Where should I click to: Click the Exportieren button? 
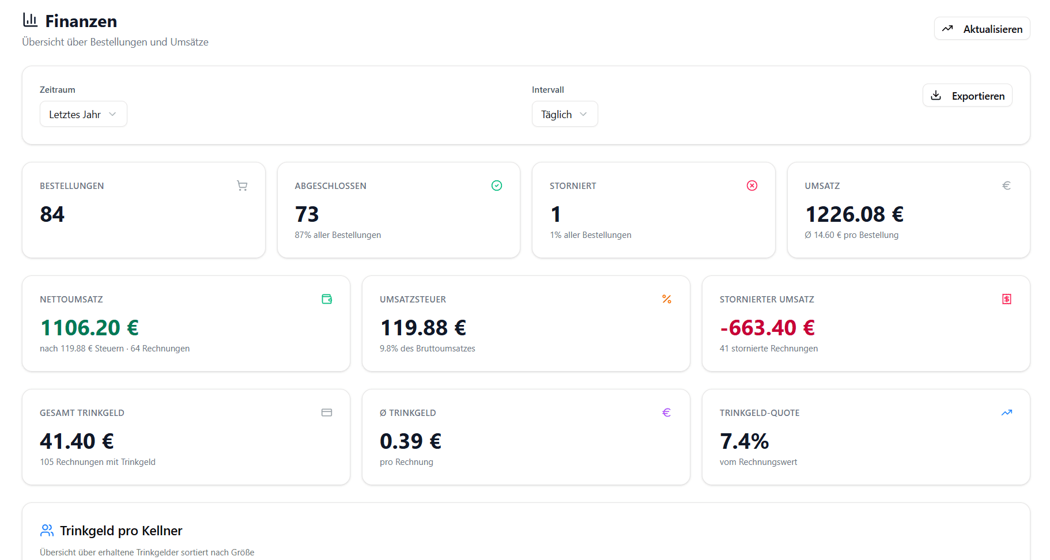(968, 96)
